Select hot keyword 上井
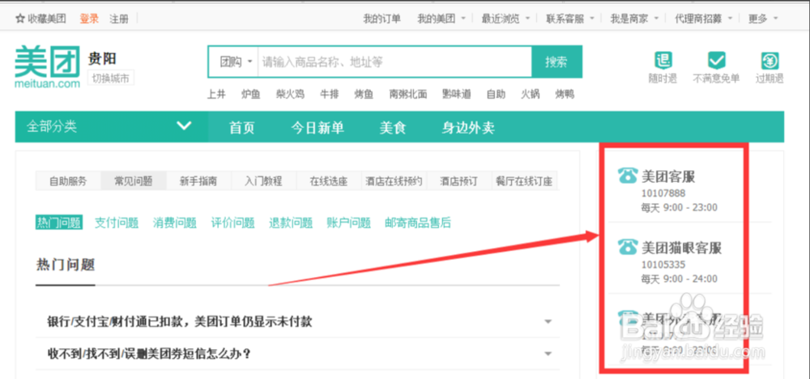 coord(216,95)
